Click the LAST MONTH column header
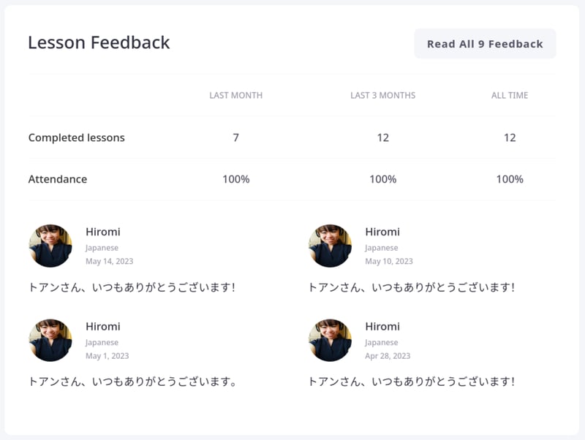 pos(235,95)
